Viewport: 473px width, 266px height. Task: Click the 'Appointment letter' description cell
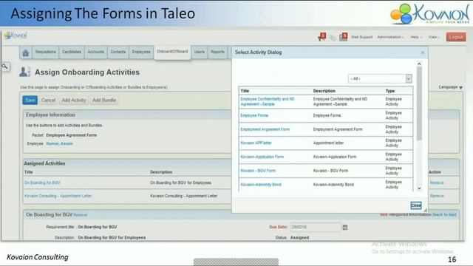(328, 143)
